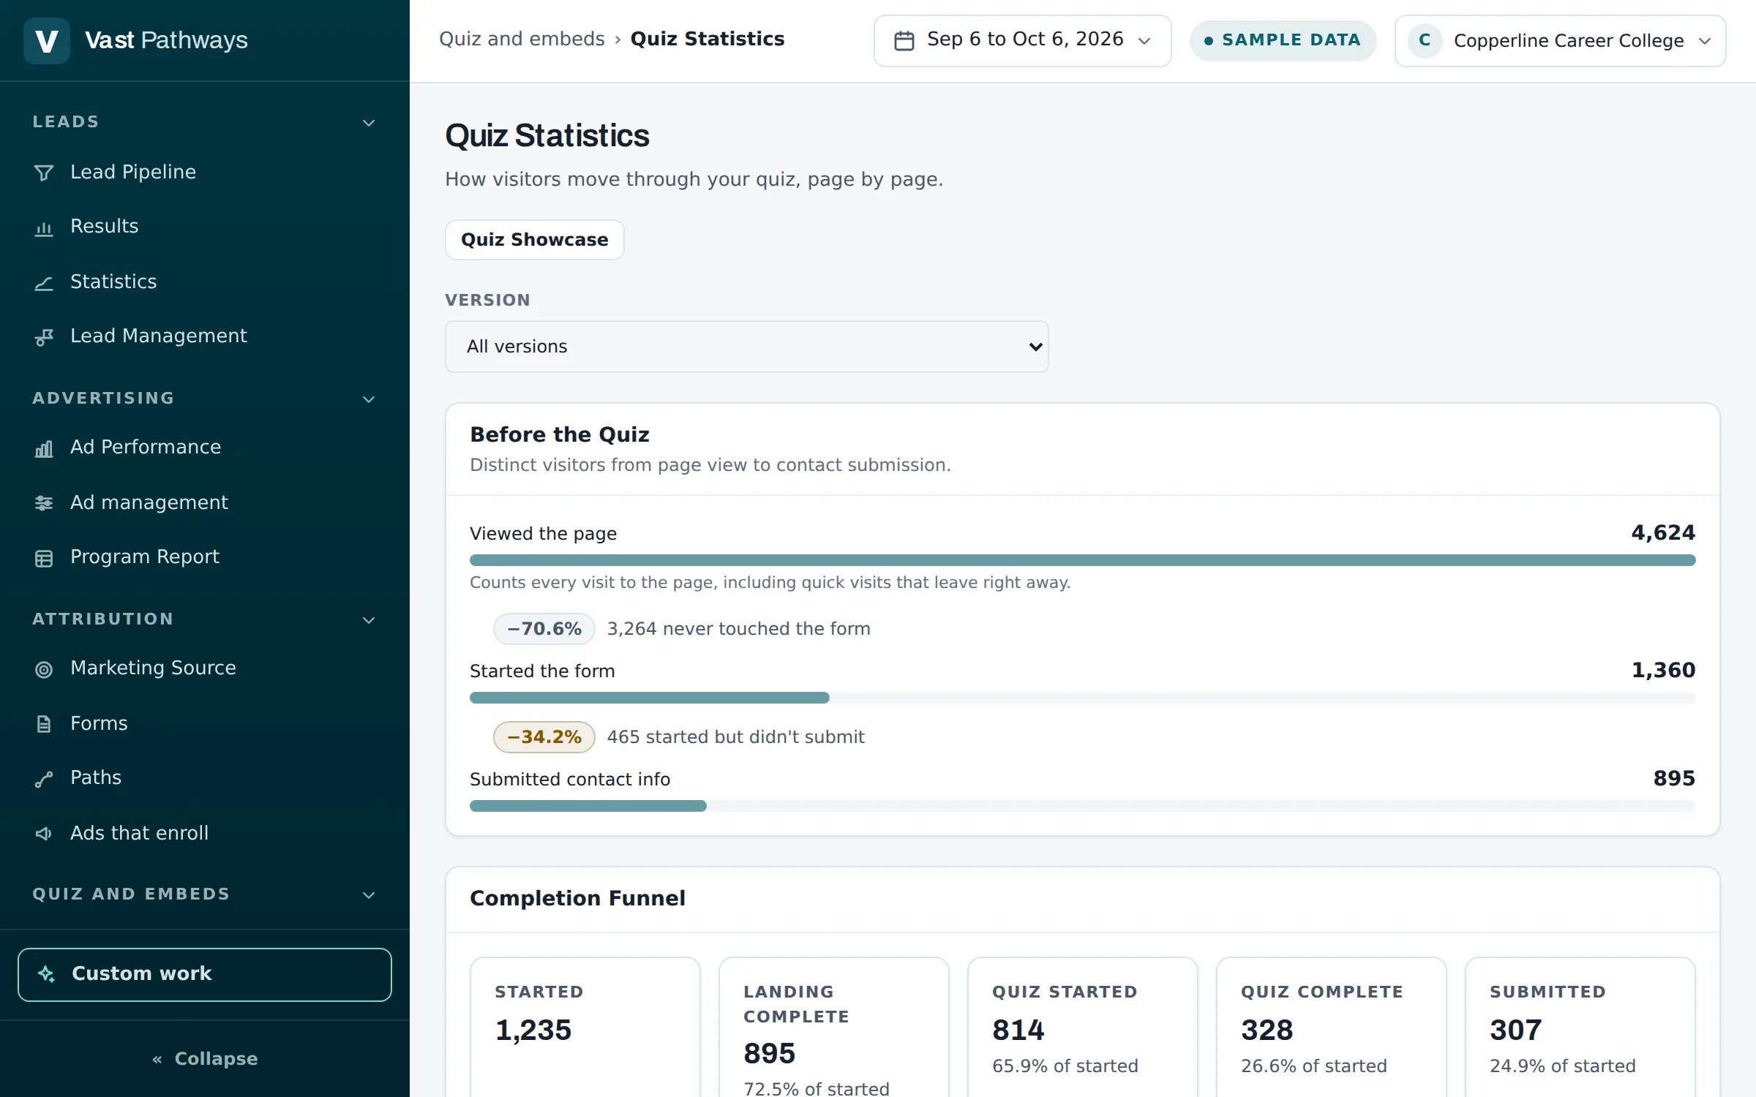Click the Custom work sparkle icon
The image size is (1756, 1097).
(46, 974)
